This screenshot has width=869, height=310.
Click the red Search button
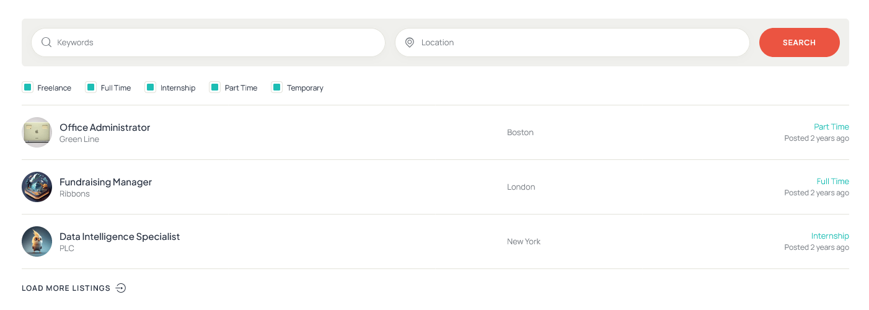(799, 42)
